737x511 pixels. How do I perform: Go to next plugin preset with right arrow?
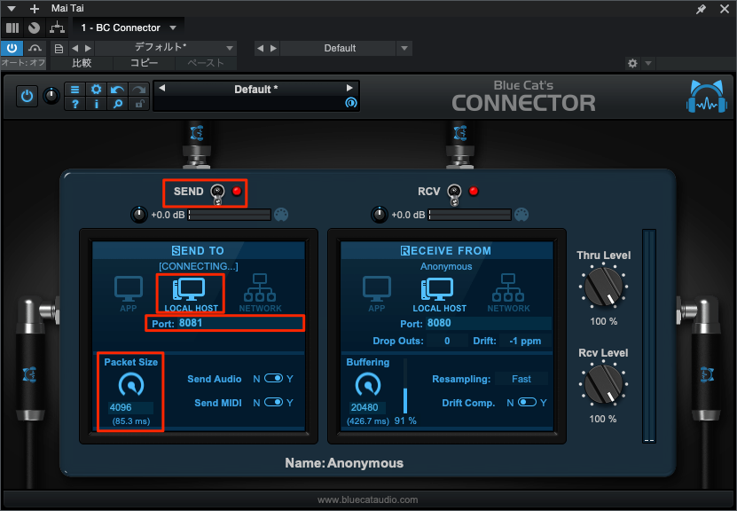point(349,88)
